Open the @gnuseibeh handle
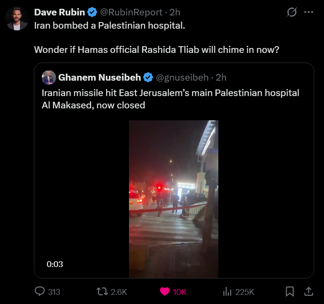 tap(182, 78)
